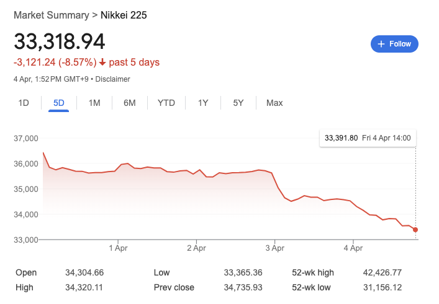Switch to the 1D range tab

click(24, 103)
